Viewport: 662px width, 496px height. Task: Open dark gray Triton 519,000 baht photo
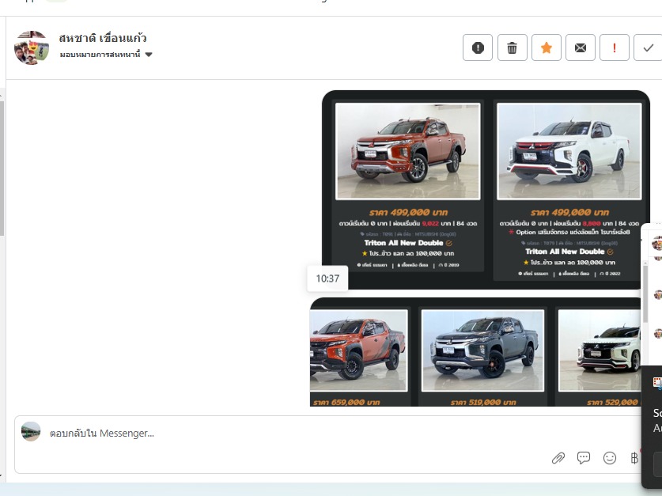[482, 350]
